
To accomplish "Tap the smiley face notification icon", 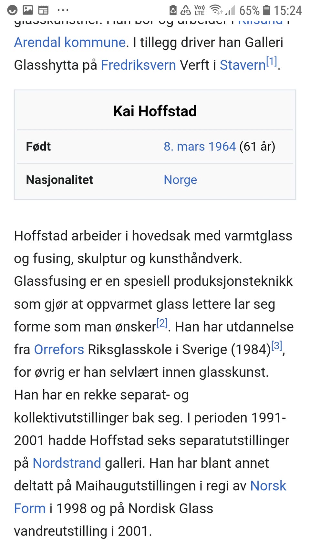I will [12, 10].
